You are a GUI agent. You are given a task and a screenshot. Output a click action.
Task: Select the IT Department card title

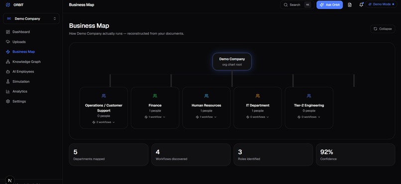tap(258, 105)
